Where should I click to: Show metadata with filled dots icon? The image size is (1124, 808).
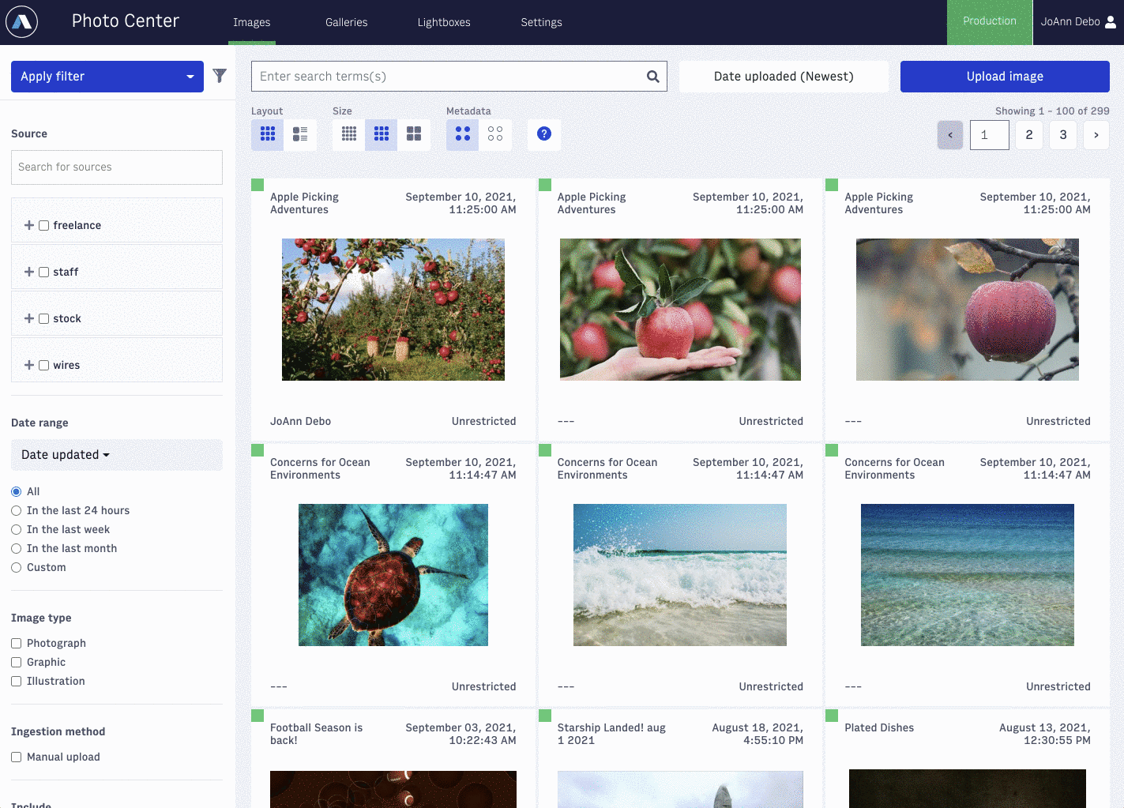463,134
